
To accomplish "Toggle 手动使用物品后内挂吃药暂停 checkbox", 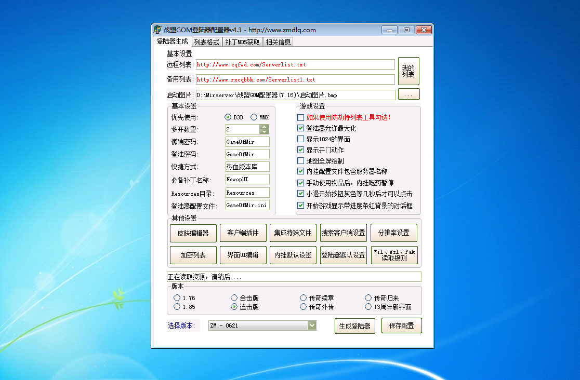I will (x=301, y=183).
